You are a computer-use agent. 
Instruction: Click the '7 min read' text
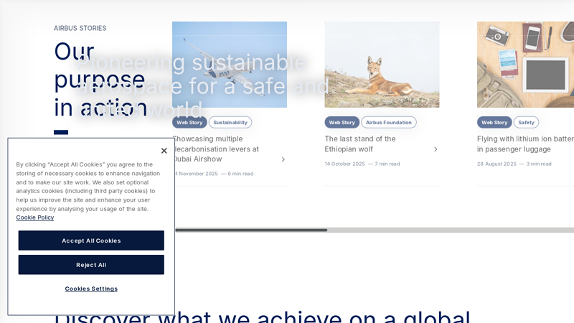click(387, 164)
